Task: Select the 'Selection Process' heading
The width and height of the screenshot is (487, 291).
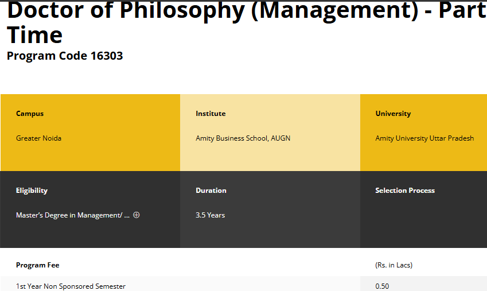Action: click(405, 191)
